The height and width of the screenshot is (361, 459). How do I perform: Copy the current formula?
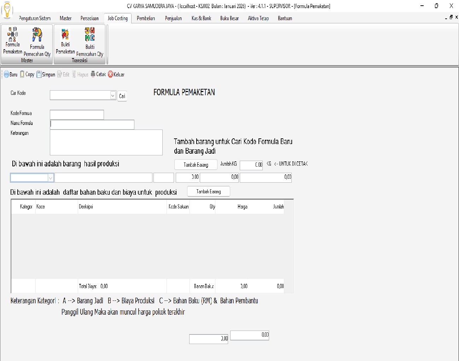tap(27, 74)
